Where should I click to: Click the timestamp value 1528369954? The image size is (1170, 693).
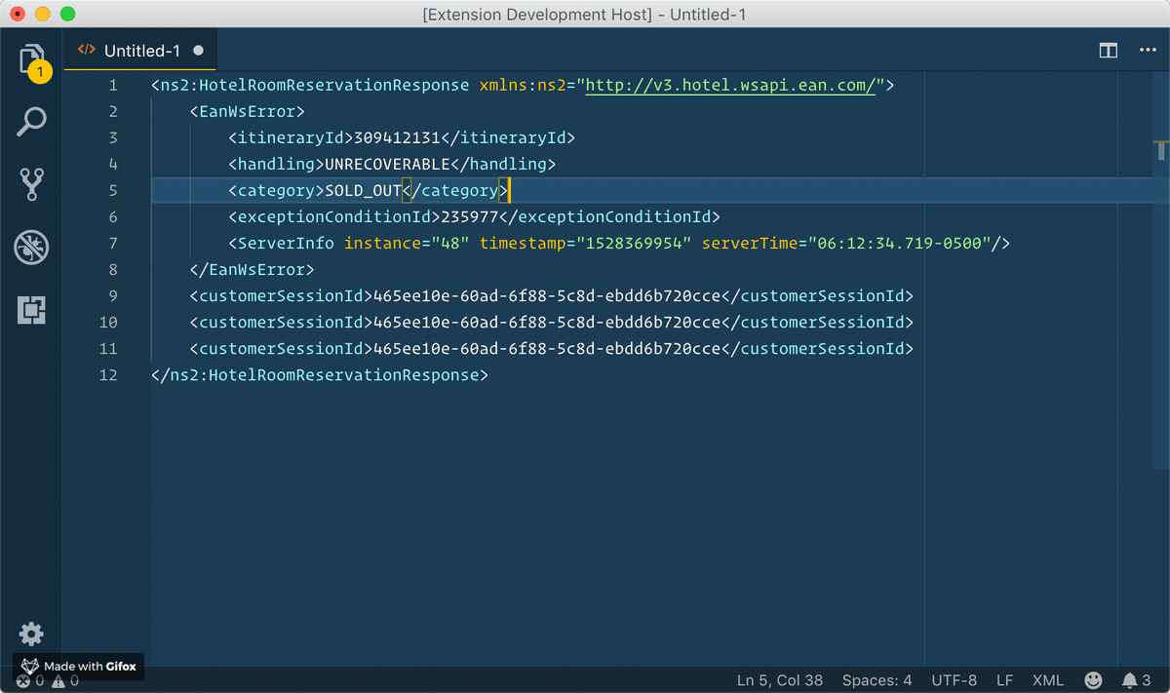pyautogui.click(x=634, y=244)
